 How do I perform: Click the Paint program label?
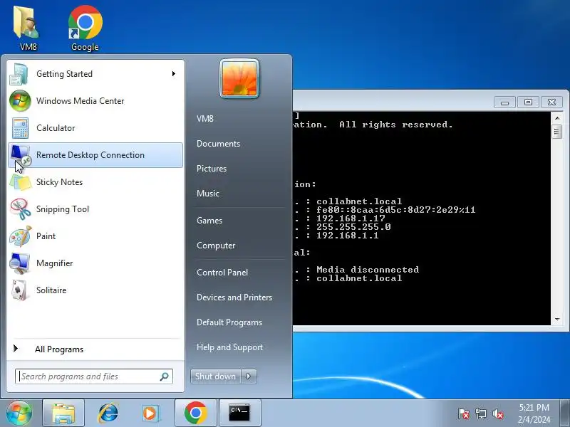click(46, 236)
